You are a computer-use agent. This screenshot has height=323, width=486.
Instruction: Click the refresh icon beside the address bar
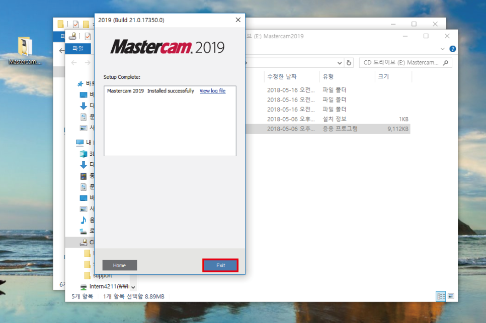click(x=349, y=63)
